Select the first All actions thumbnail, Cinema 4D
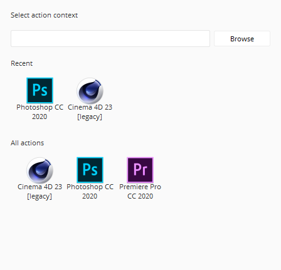The width and height of the screenshot is (281, 270). [x=40, y=170]
